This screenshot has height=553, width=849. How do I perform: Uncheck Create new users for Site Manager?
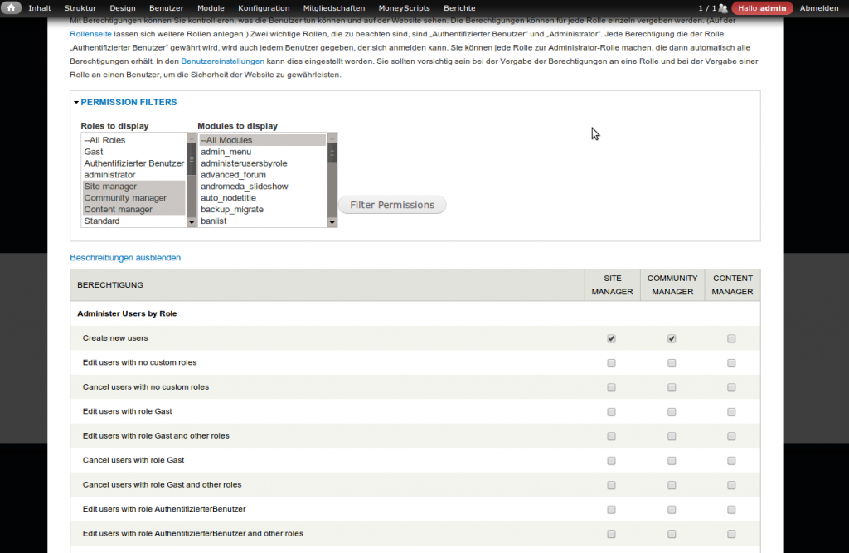click(x=612, y=338)
